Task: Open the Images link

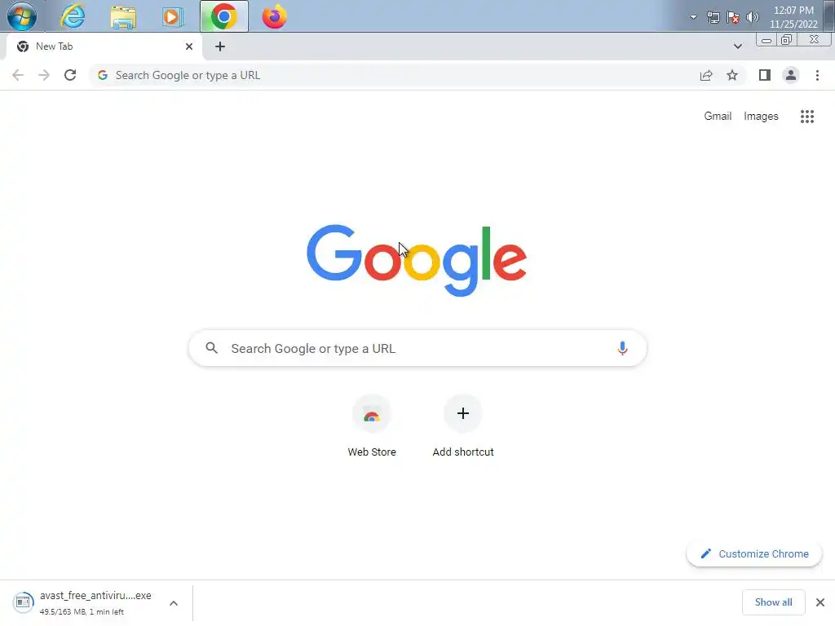Action: tap(761, 116)
